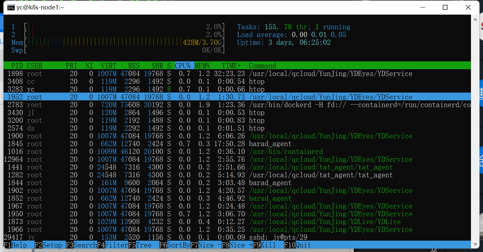The image size is (483, 252).
Task: Click the Load average readout
Action: (292, 35)
